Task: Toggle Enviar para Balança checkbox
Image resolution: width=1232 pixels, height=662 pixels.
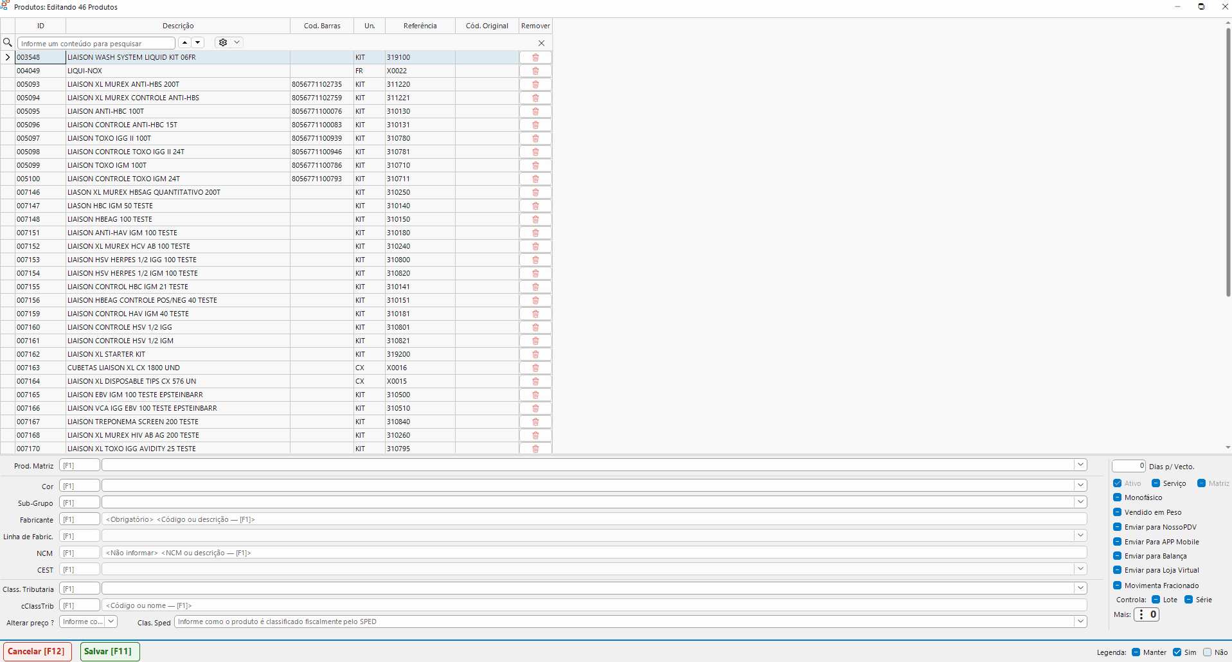Action: (1118, 556)
